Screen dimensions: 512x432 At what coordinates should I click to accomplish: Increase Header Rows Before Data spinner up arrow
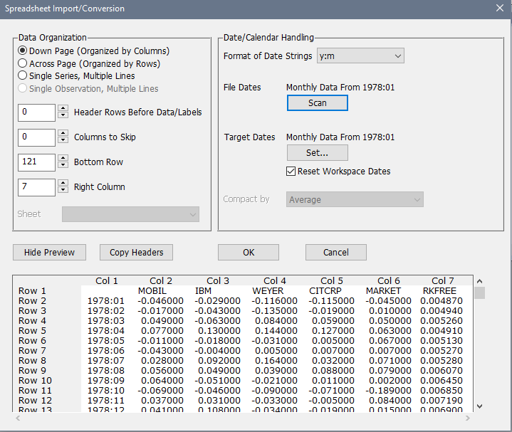[x=63, y=108]
